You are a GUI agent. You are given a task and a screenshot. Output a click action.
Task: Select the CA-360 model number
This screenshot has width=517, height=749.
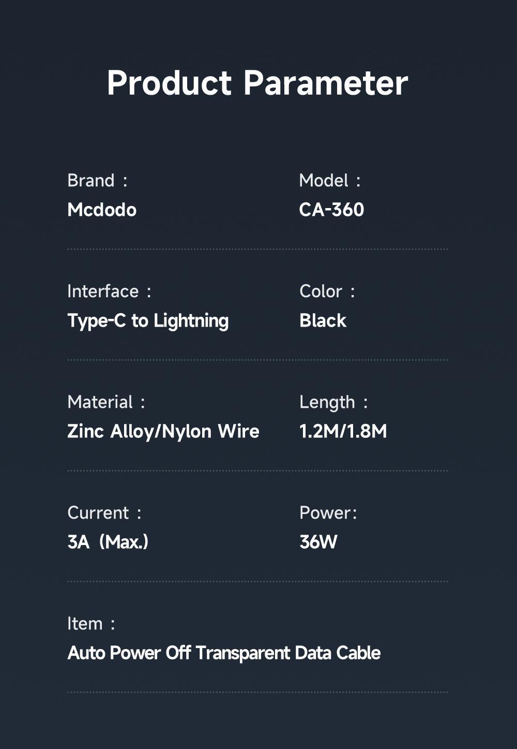[331, 210]
